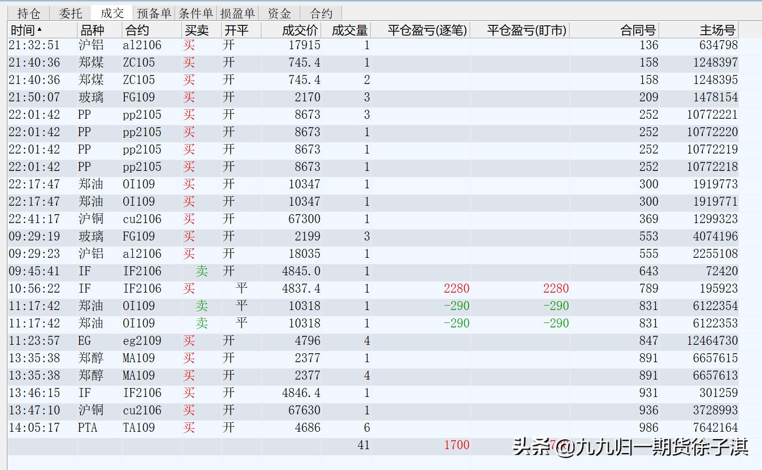Click the 平仓盈亏(盯市) column header

[526, 29]
